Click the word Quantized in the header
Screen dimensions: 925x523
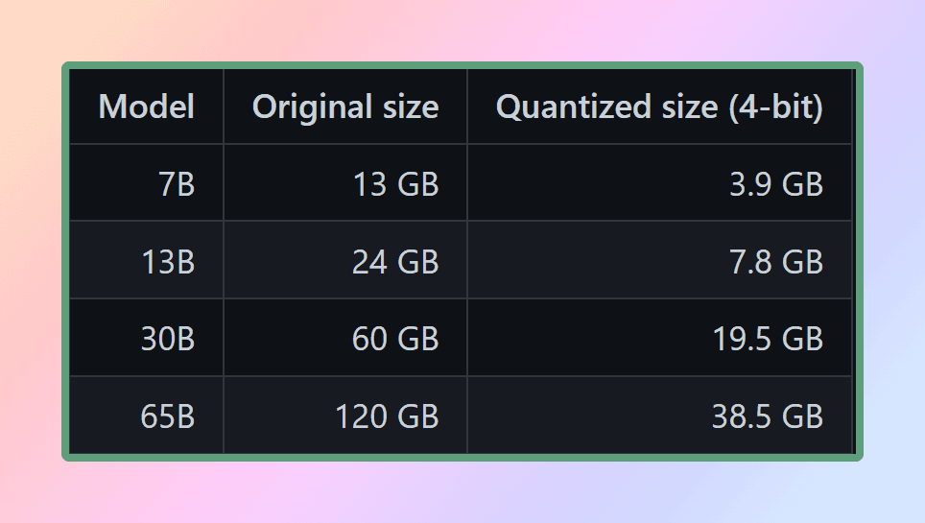click(x=574, y=108)
